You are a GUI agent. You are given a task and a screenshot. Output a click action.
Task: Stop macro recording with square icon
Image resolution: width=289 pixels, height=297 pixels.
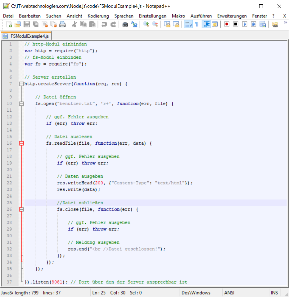point(236,24)
